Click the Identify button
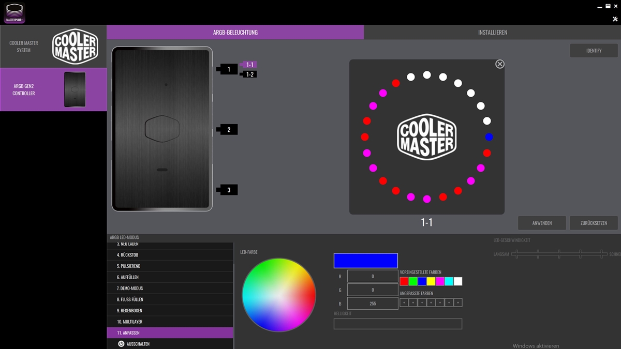This screenshot has height=349, width=621. [x=594, y=51]
